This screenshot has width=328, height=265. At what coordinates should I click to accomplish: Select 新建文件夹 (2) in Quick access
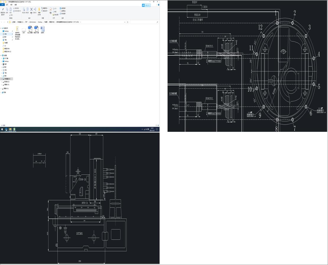[7, 51]
